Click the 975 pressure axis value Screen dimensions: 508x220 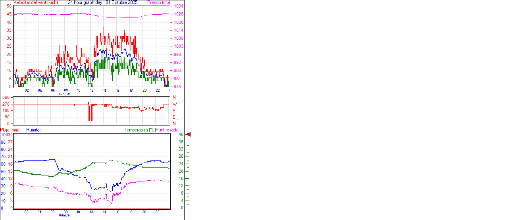tap(177, 87)
